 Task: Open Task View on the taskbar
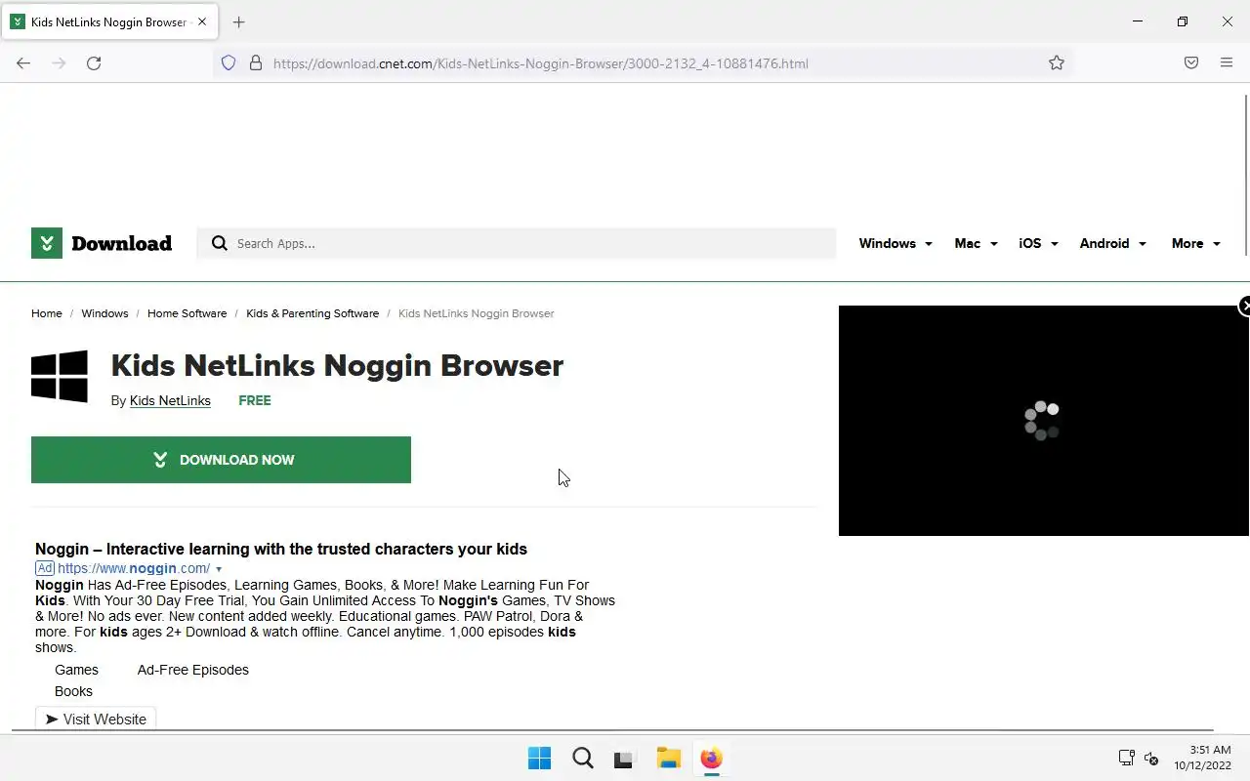[625, 758]
